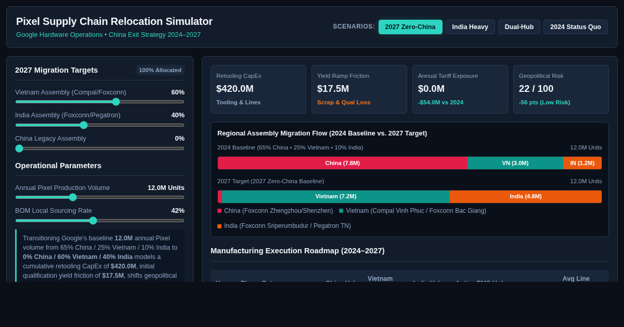Viewport: 624px width, 327px height.
Task: Click the $0.0M tariff exposure figure
Action: (432, 89)
